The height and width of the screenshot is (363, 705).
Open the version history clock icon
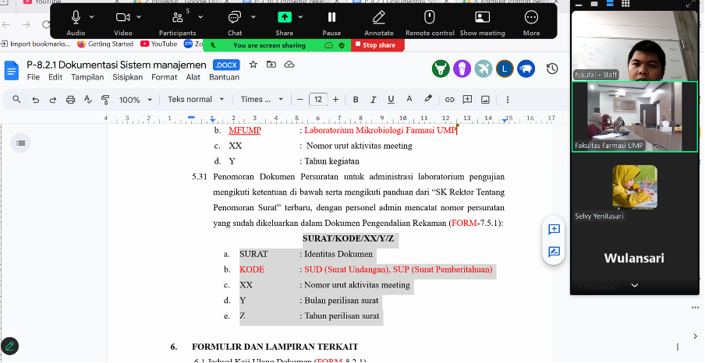(552, 69)
